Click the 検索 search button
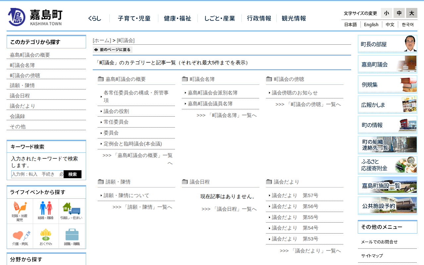The height and width of the screenshot is (265, 424). [x=73, y=174]
